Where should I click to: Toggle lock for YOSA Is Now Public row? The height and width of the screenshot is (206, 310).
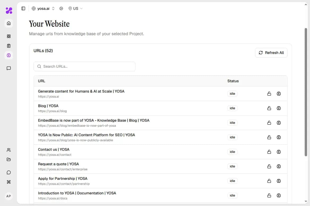click(x=269, y=137)
